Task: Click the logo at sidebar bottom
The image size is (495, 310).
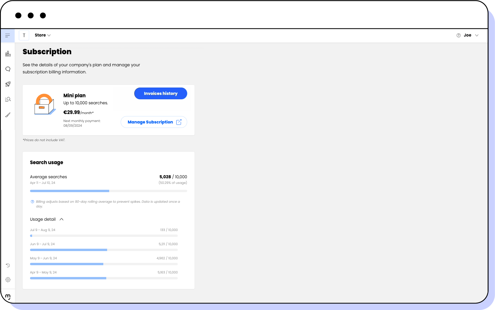Action: pyautogui.click(x=8, y=297)
